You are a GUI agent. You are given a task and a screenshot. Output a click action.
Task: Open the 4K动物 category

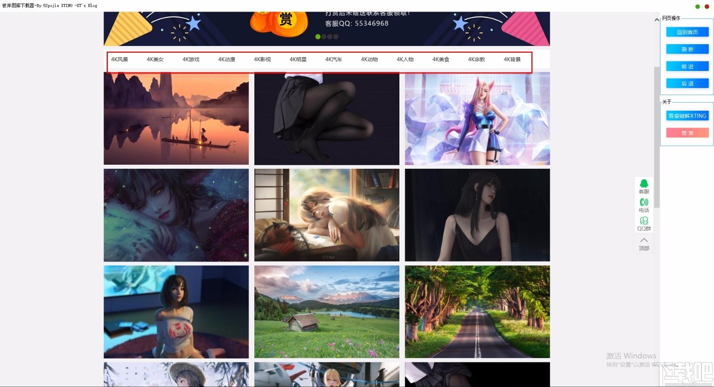coord(369,59)
